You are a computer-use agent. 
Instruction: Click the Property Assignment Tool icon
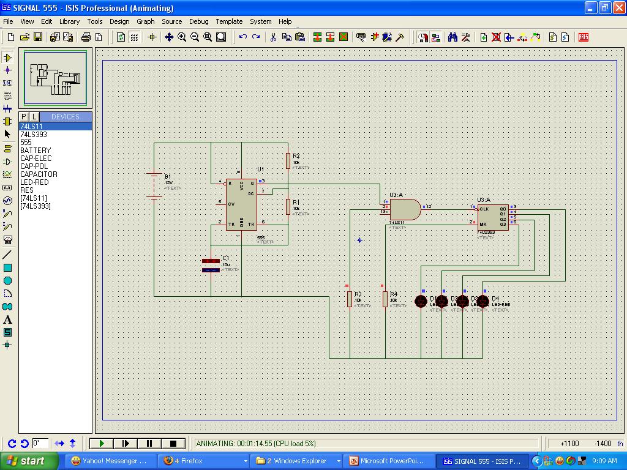point(465,37)
